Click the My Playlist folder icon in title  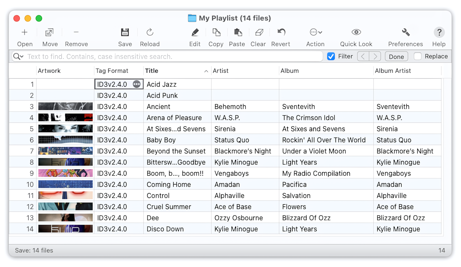(192, 18)
